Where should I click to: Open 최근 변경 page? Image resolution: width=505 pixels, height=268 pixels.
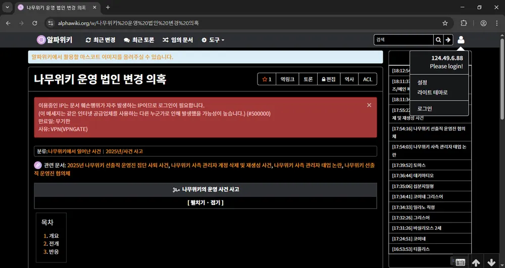pyautogui.click(x=100, y=40)
